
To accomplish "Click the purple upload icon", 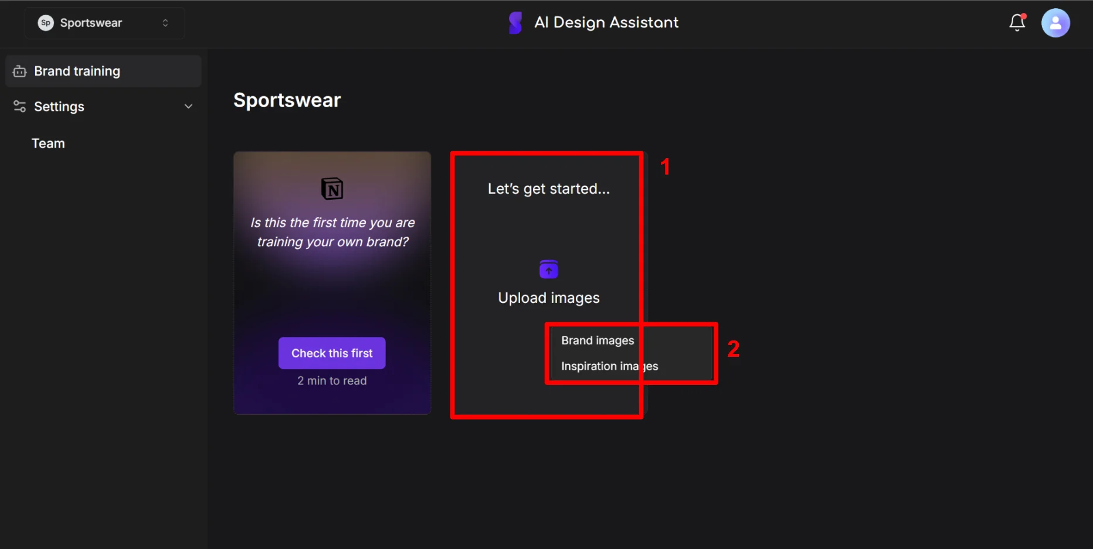I will [548, 270].
